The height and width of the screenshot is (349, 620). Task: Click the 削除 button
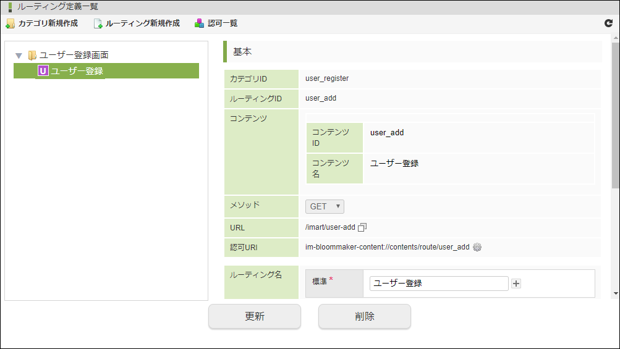[x=365, y=316]
